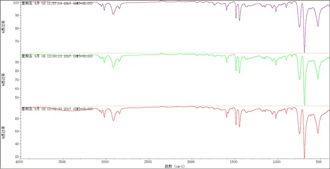The width and height of the screenshot is (330, 169).
Task: Select the purple spectrum title 11:57:19
Action: [x=57, y=3]
